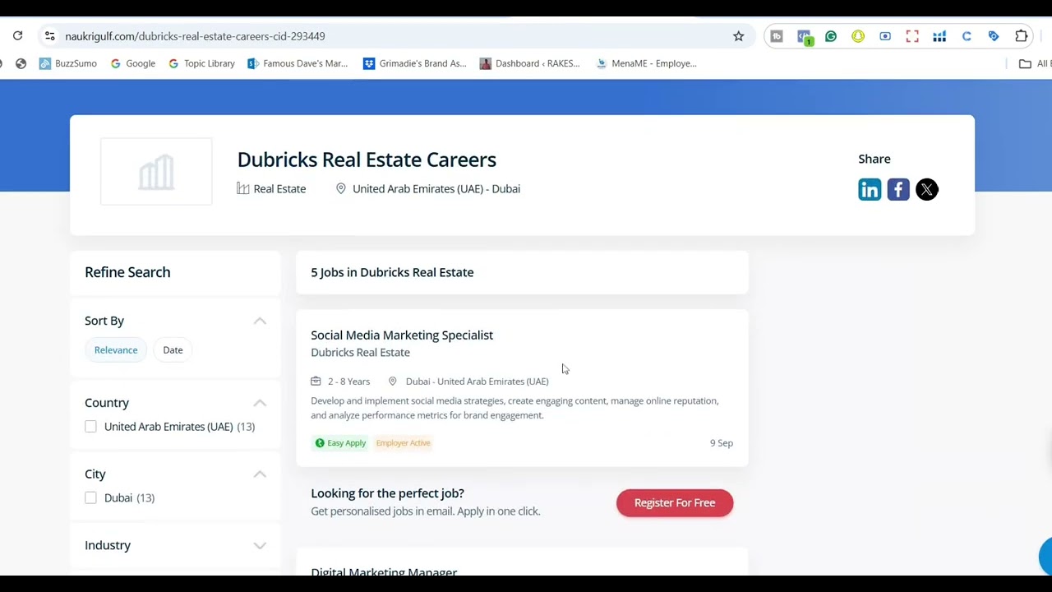
Task: Sort jobs by Relevance
Action: coord(116,350)
